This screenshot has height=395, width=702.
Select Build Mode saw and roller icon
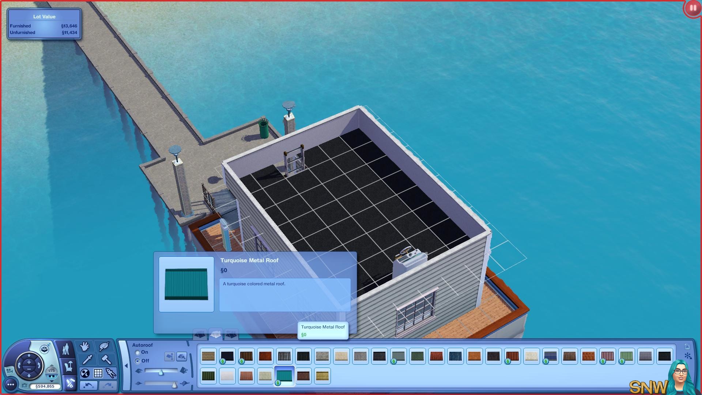tap(70, 383)
